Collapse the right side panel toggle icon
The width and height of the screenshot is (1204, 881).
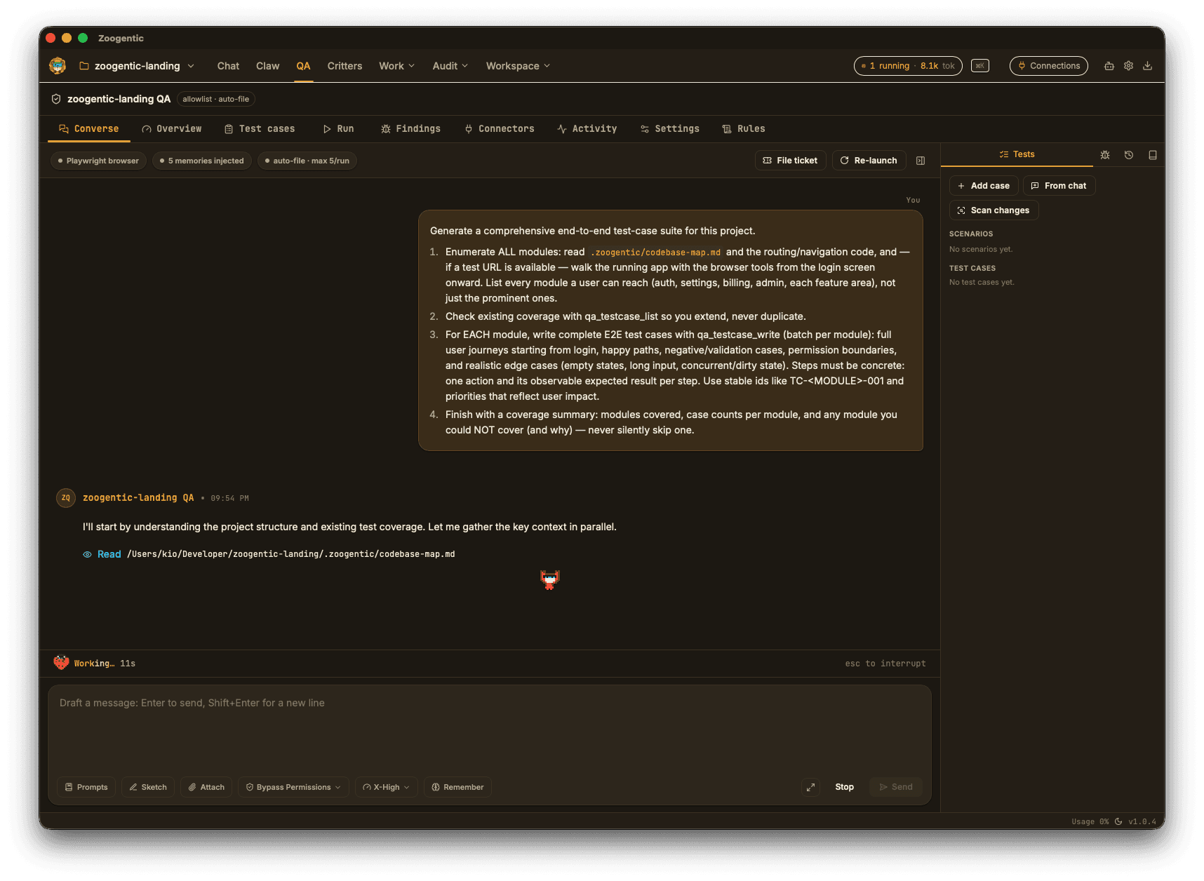tap(921, 161)
